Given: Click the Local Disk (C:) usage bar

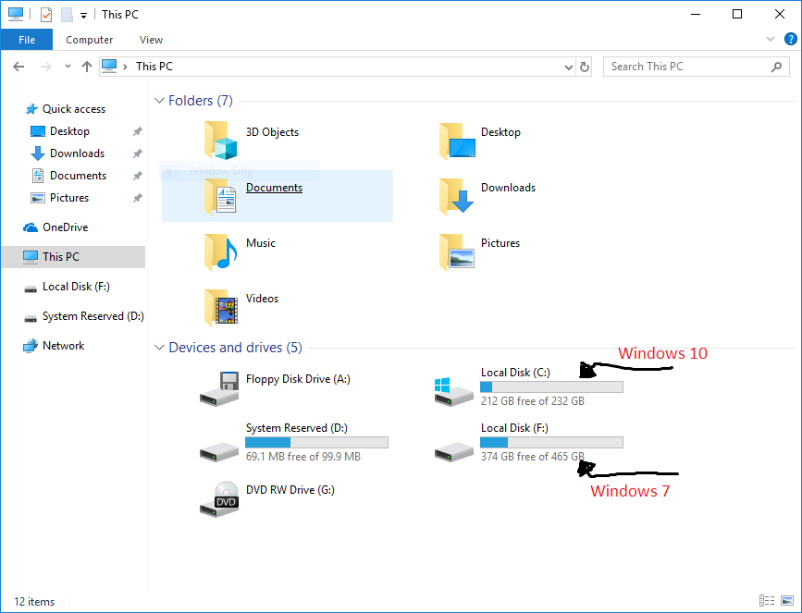Looking at the screenshot, I should click(x=551, y=387).
